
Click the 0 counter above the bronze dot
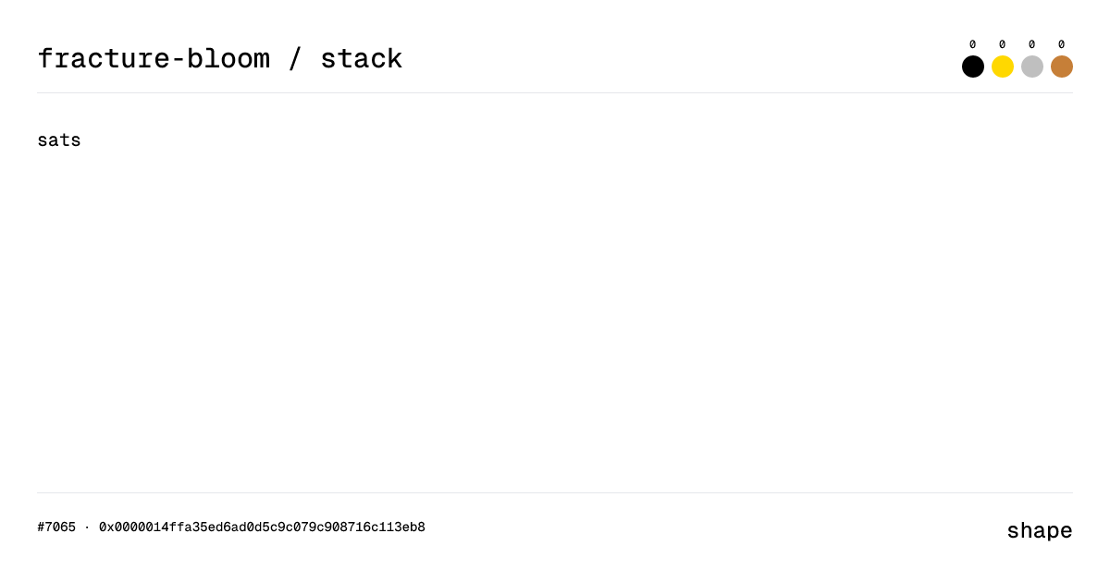(x=1062, y=43)
